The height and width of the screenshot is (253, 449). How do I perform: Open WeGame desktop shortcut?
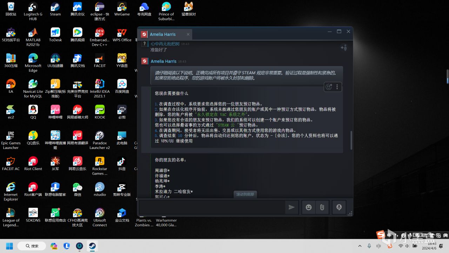coord(122,9)
